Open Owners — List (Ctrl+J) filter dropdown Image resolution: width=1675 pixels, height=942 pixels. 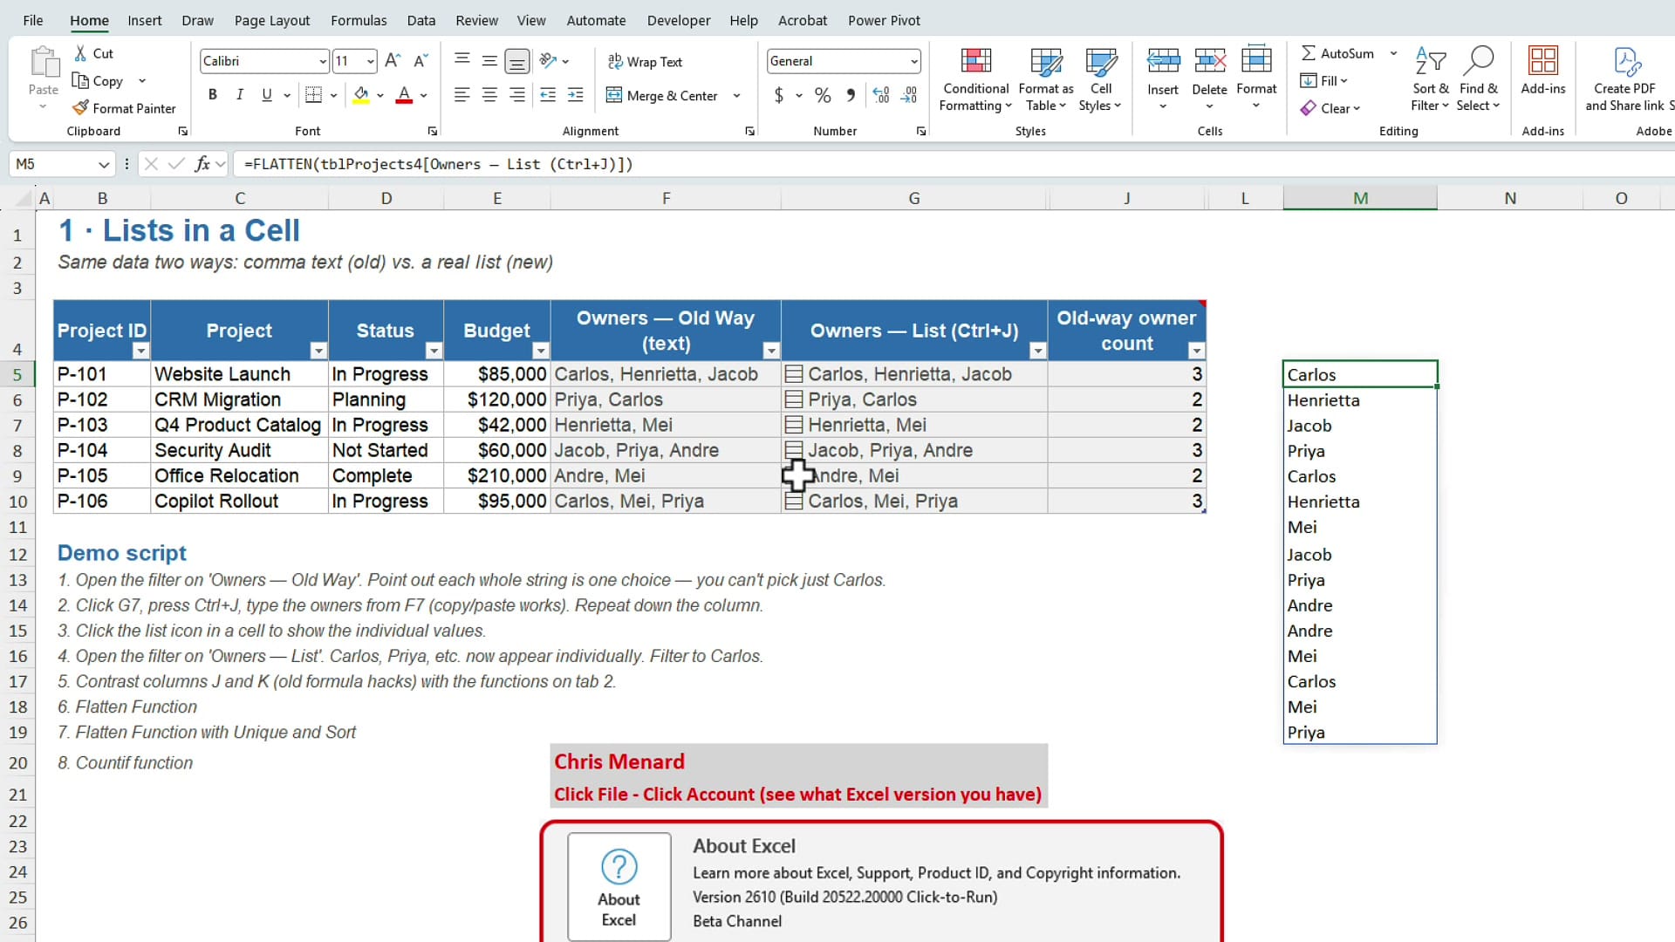(x=1037, y=351)
